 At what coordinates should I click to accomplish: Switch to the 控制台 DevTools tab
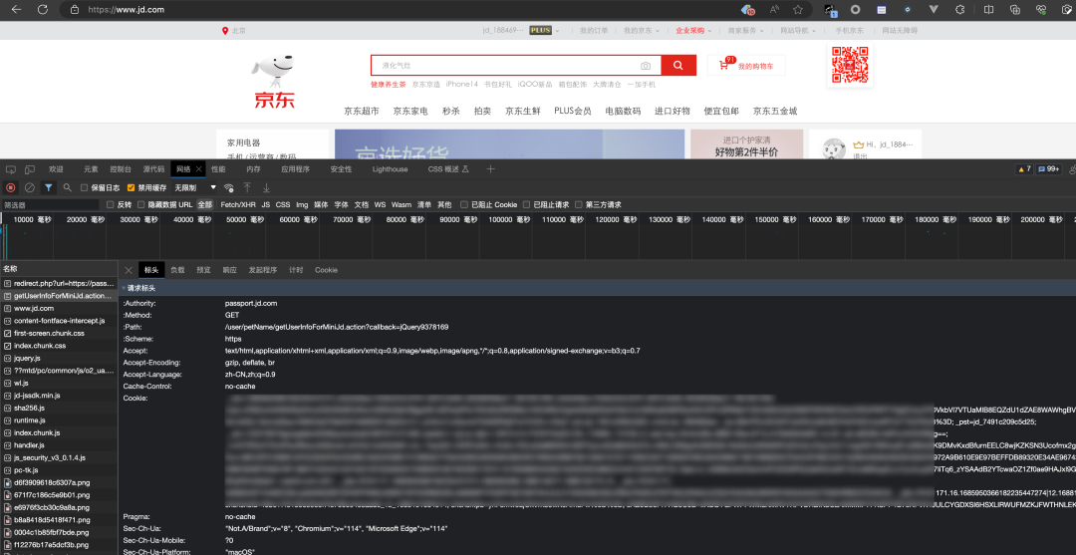coord(121,168)
